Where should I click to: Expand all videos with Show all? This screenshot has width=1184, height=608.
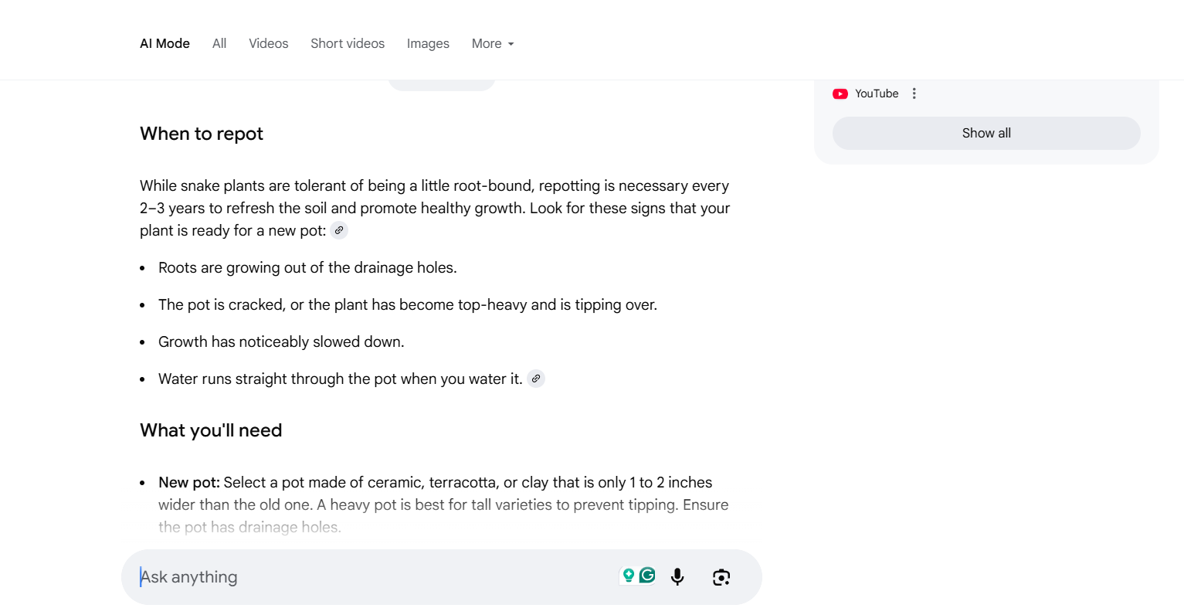986,133
